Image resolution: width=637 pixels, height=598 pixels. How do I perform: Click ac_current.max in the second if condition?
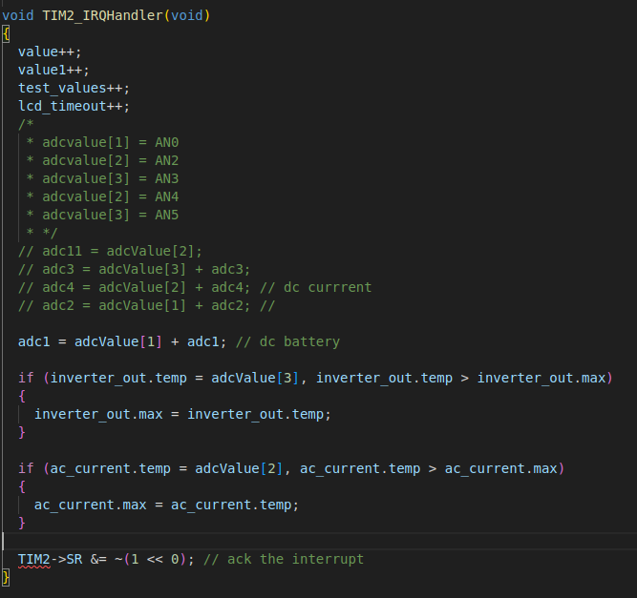tap(500, 468)
